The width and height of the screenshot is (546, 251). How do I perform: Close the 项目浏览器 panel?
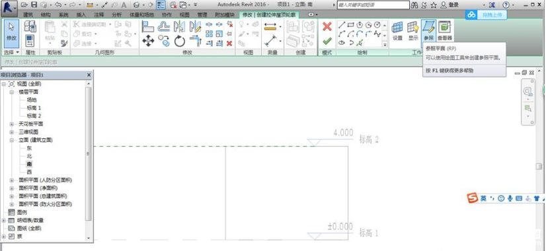[x=89, y=75]
